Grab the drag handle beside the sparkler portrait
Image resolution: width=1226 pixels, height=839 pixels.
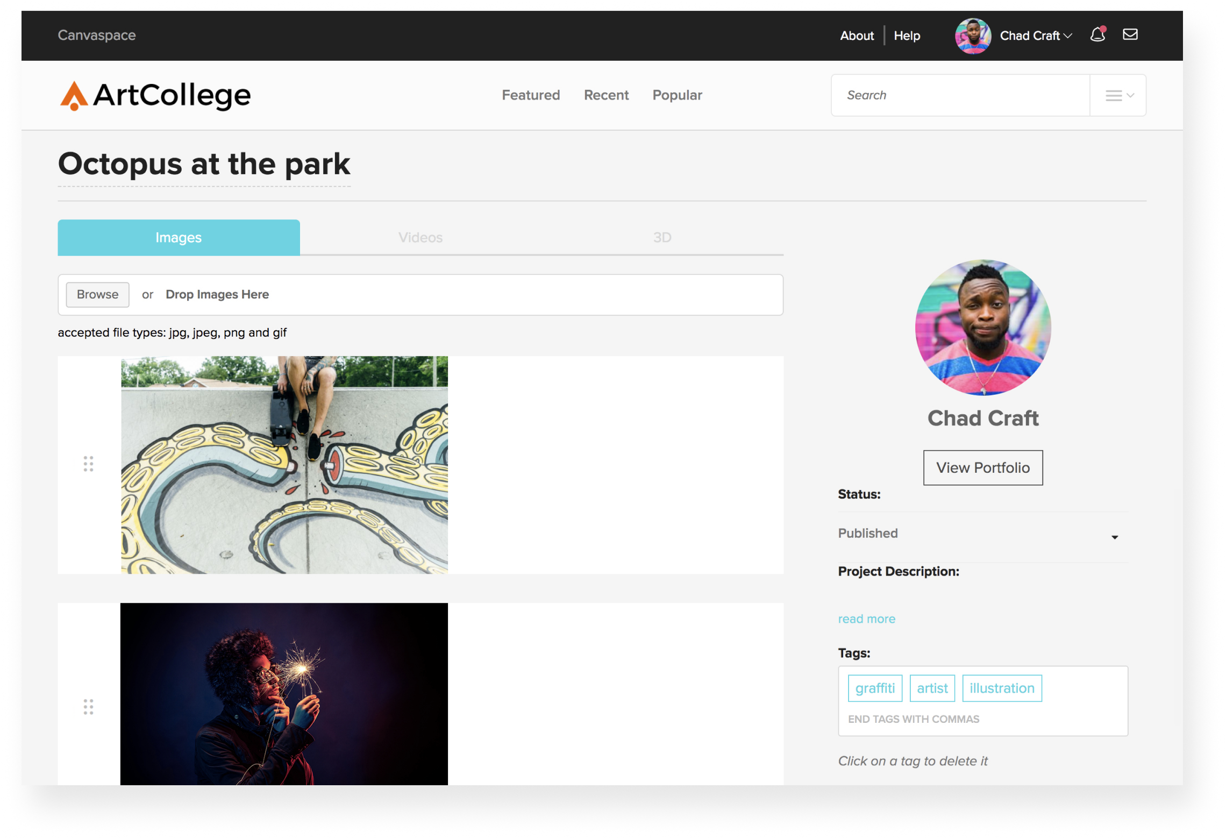[x=88, y=707]
